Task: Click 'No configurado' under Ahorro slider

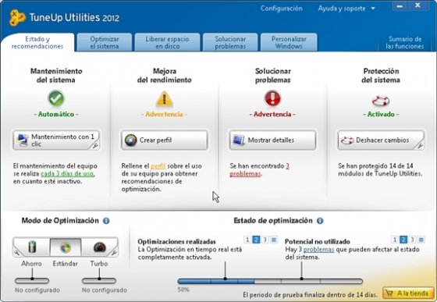Action: point(37,290)
